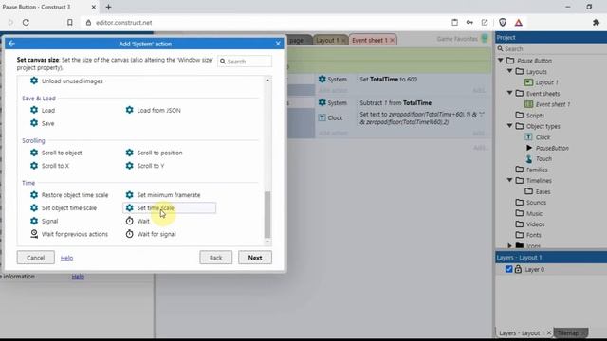Expand the Icons folder
This screenshot has width=607, height=341.
(510, 245)
